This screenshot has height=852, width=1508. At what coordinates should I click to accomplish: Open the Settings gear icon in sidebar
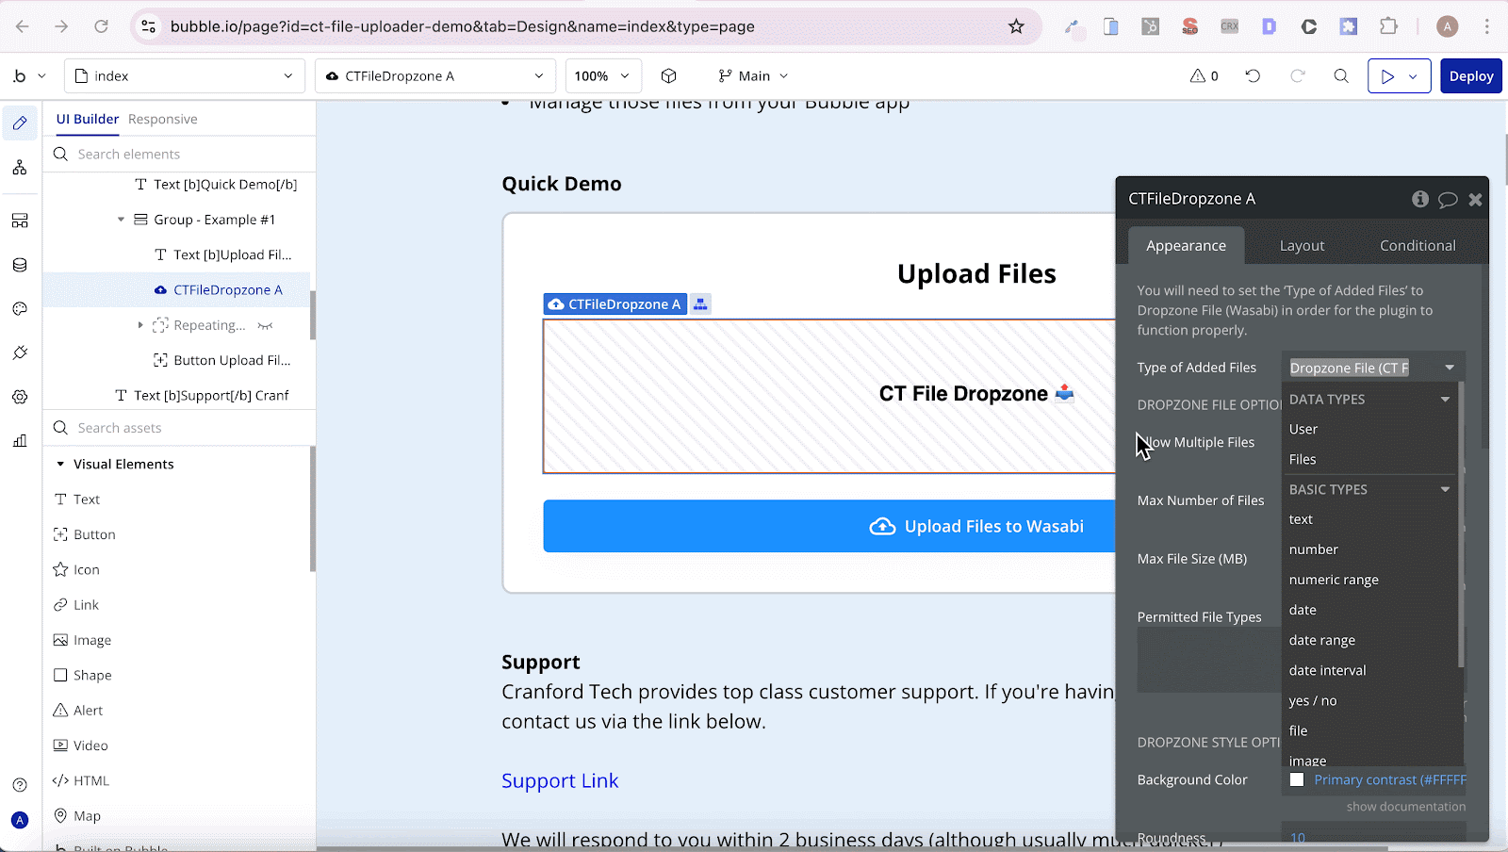20,397
